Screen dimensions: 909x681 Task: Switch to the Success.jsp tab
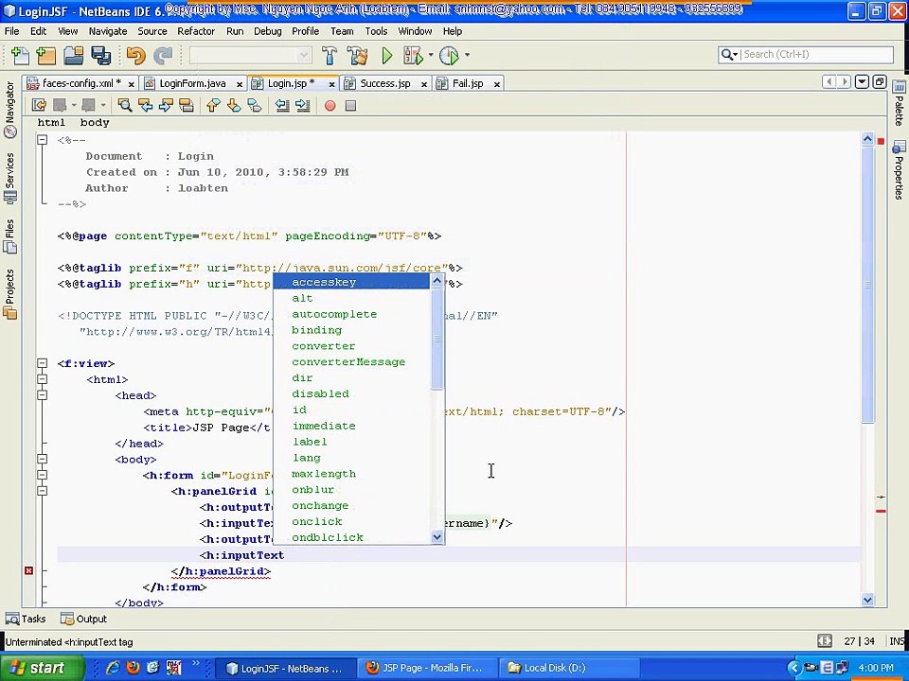point(385,83)
